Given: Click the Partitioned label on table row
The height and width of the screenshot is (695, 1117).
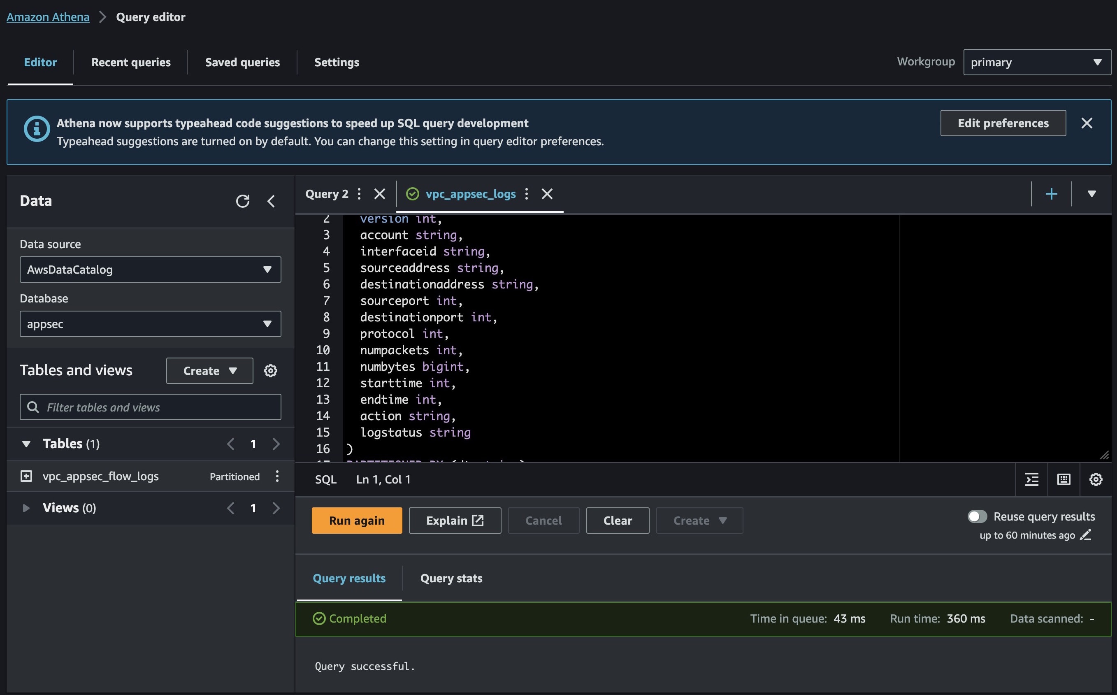Looking at the screenshot, I should click(x=235, y=477).
